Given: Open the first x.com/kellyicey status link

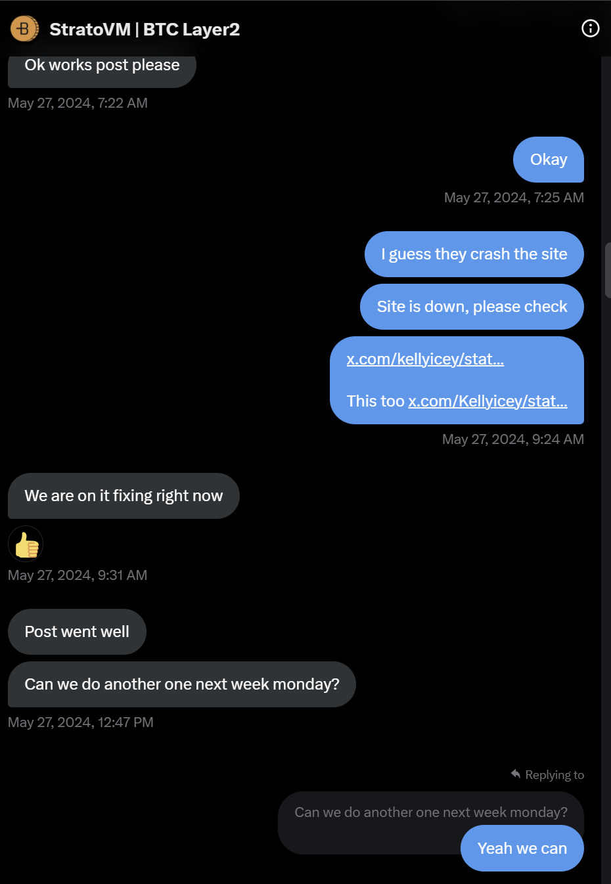Looking at the screenshot, I should (425, 359).
